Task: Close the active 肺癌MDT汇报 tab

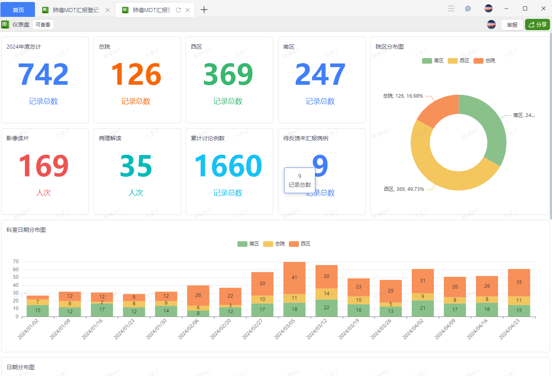Action: [188, 10]
